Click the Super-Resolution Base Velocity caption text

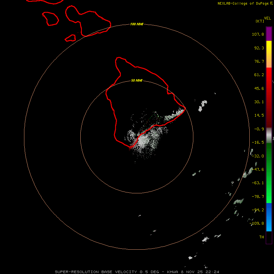point(137,272)
